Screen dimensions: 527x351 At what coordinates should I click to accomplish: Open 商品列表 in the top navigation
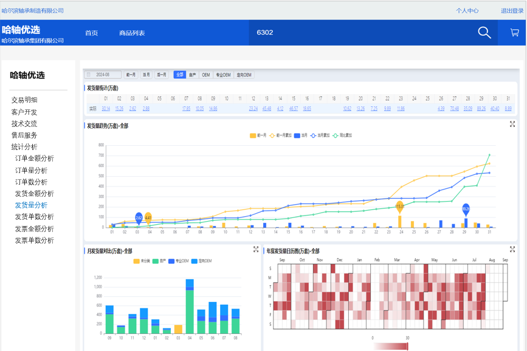point(132,33)
